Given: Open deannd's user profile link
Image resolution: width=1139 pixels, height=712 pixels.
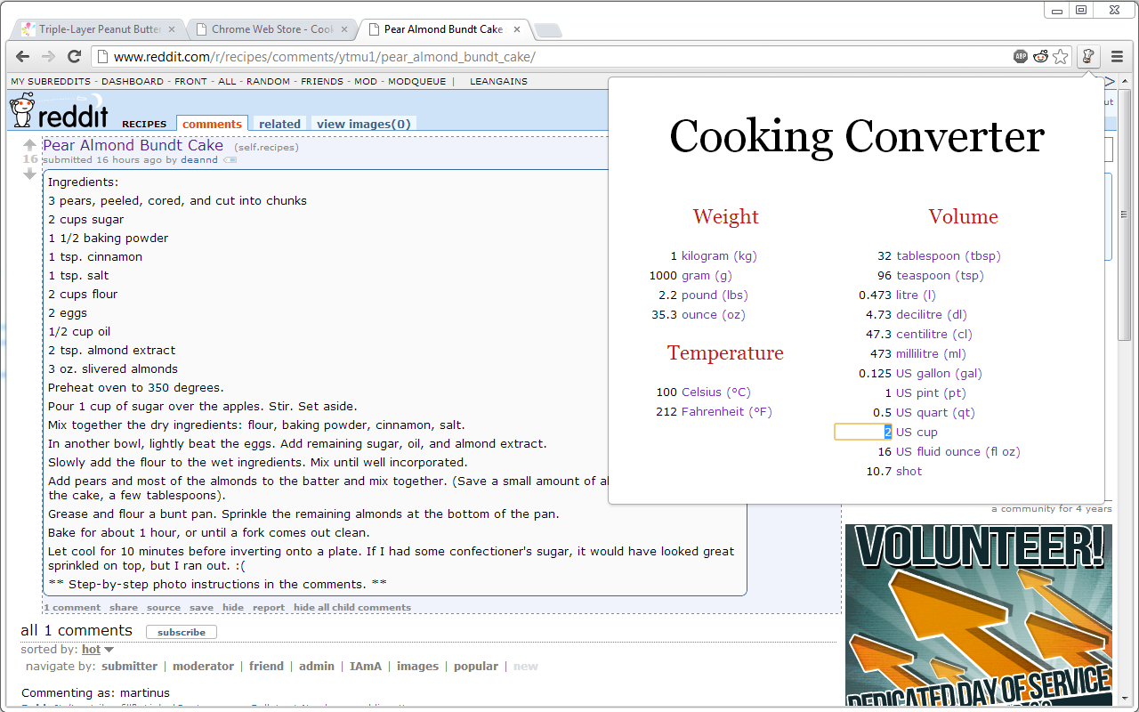Looking at the screenshot, I should (199, 160).
